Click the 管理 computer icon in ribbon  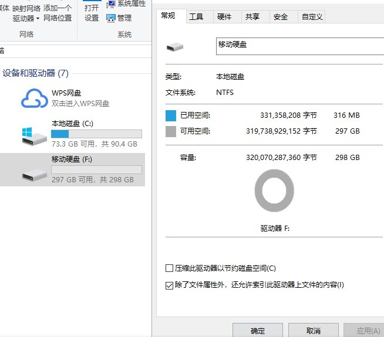pyautogui.click(x=111, y=18)
